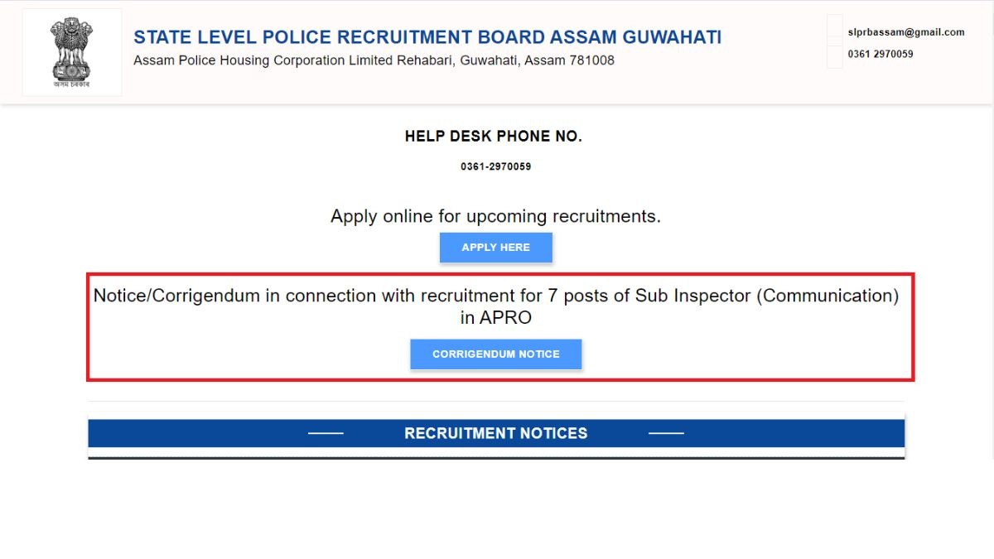
Task: Click the dash left of RECRUITMENT NOTICES
Action: pos(326,433)
